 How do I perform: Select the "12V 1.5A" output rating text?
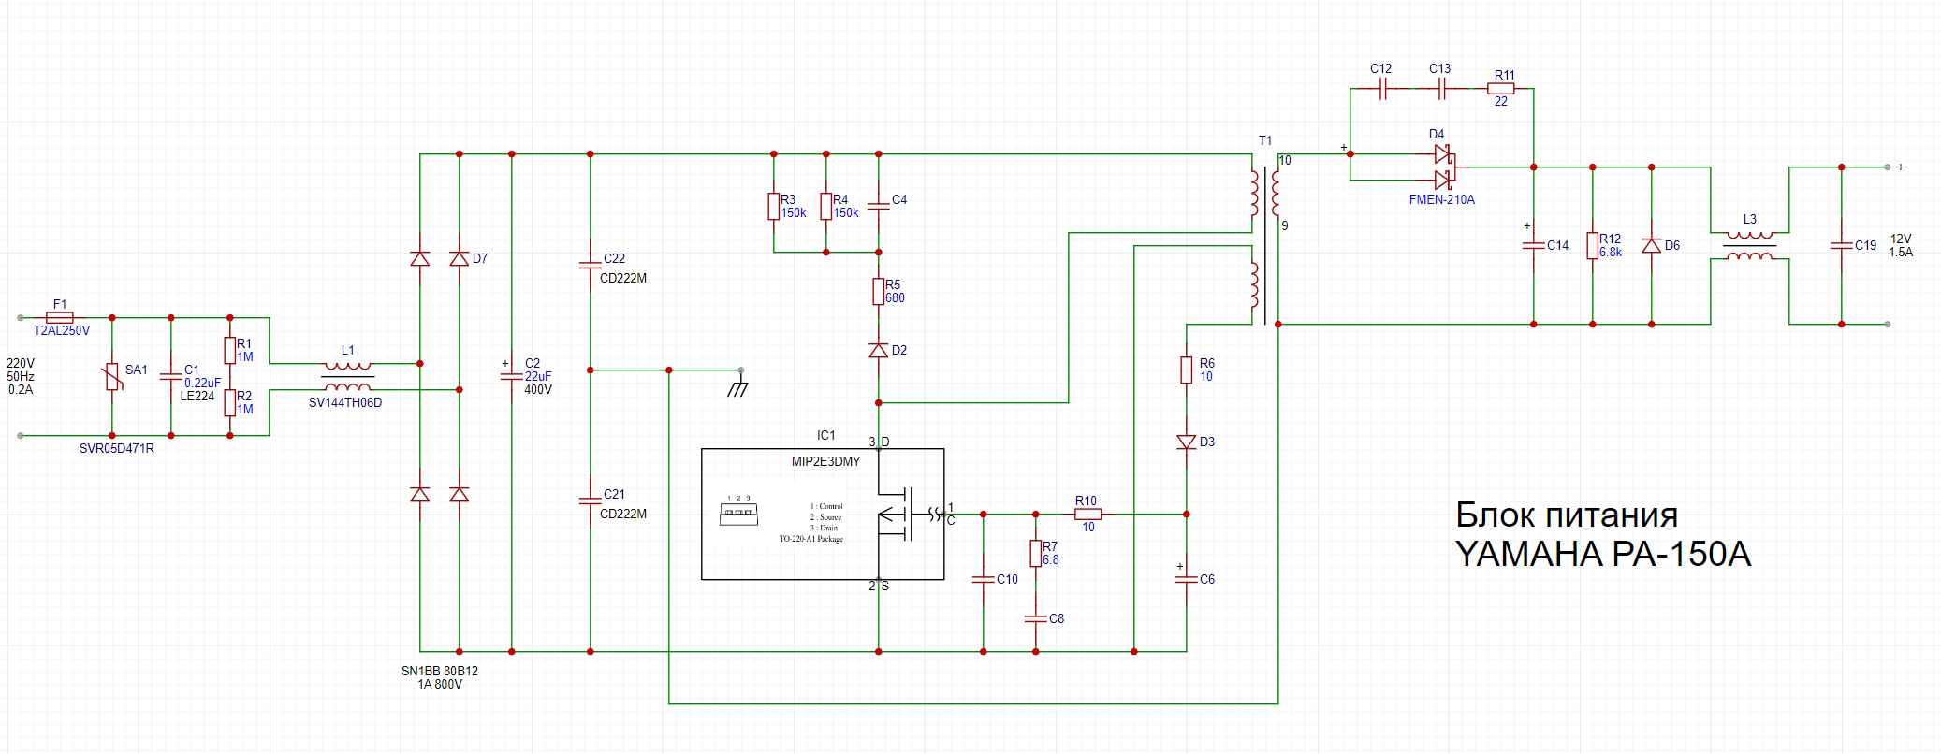(1900, 245)
